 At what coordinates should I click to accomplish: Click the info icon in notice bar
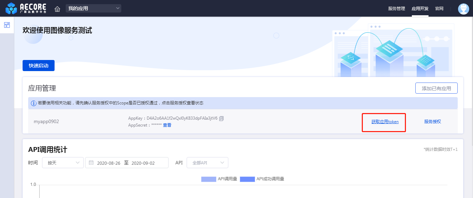click(34, 103)
